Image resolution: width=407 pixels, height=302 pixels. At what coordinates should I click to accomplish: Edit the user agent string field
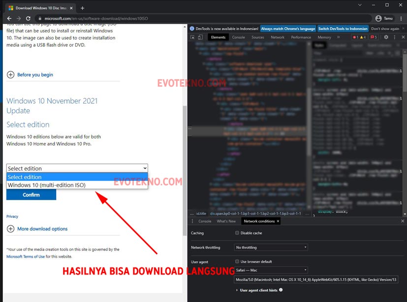tap(316, 280)
